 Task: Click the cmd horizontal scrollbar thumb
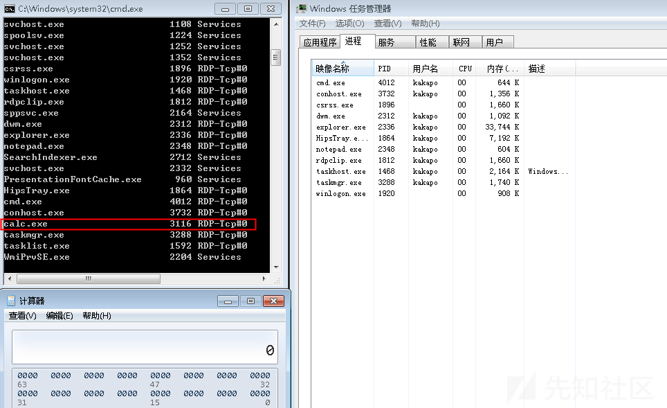coord(89,278)
